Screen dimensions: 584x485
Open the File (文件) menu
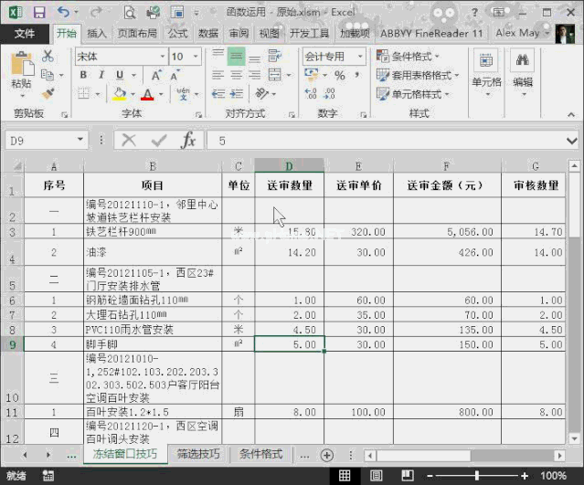25,34
